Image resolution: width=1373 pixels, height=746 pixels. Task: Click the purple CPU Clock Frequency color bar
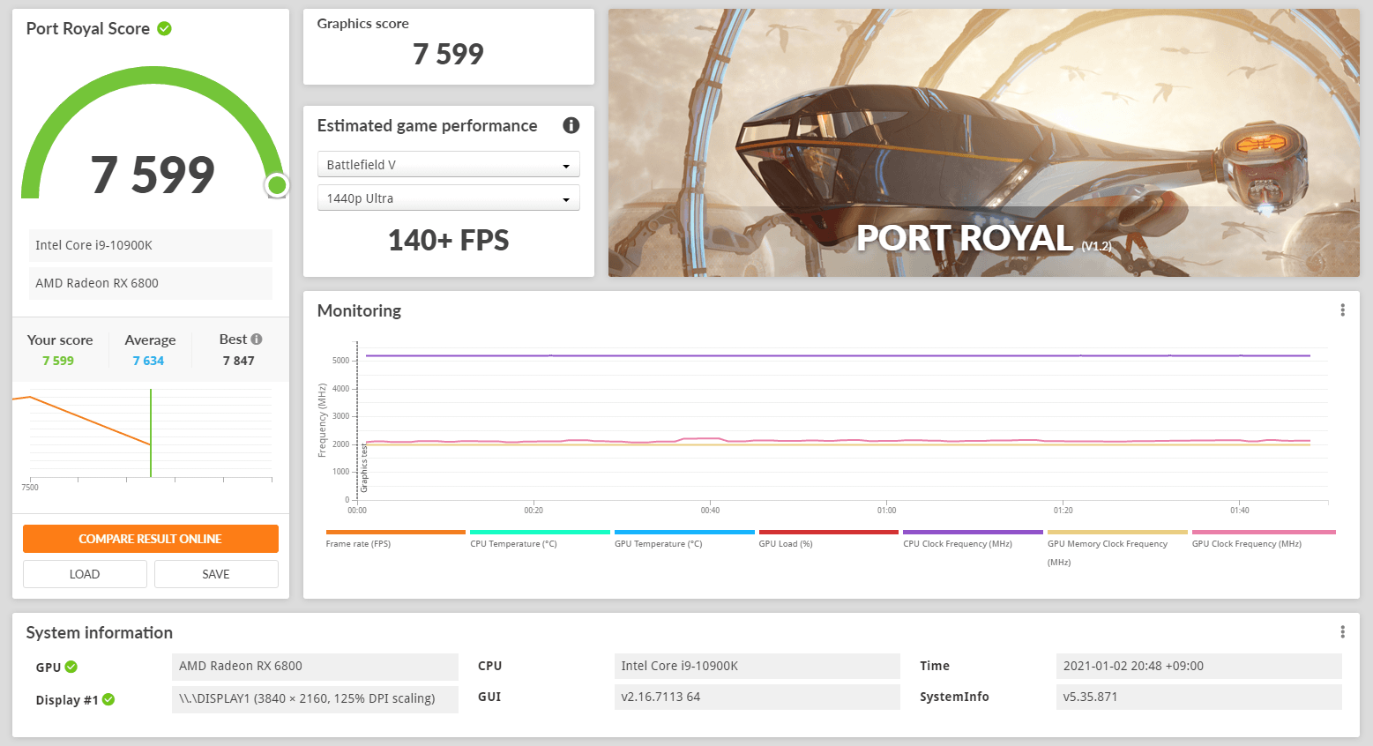(973, 533)
